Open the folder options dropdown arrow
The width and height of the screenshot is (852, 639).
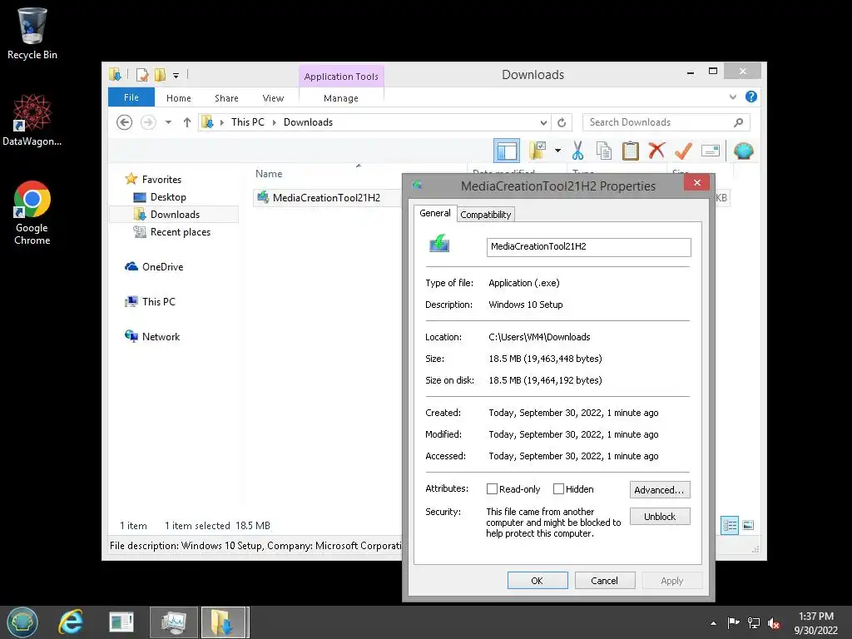[x=557, y=151]
